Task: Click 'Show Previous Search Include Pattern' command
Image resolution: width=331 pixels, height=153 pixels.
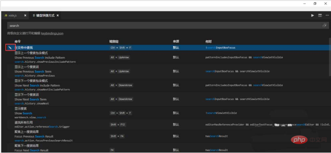Action: (x=40, y=57)
